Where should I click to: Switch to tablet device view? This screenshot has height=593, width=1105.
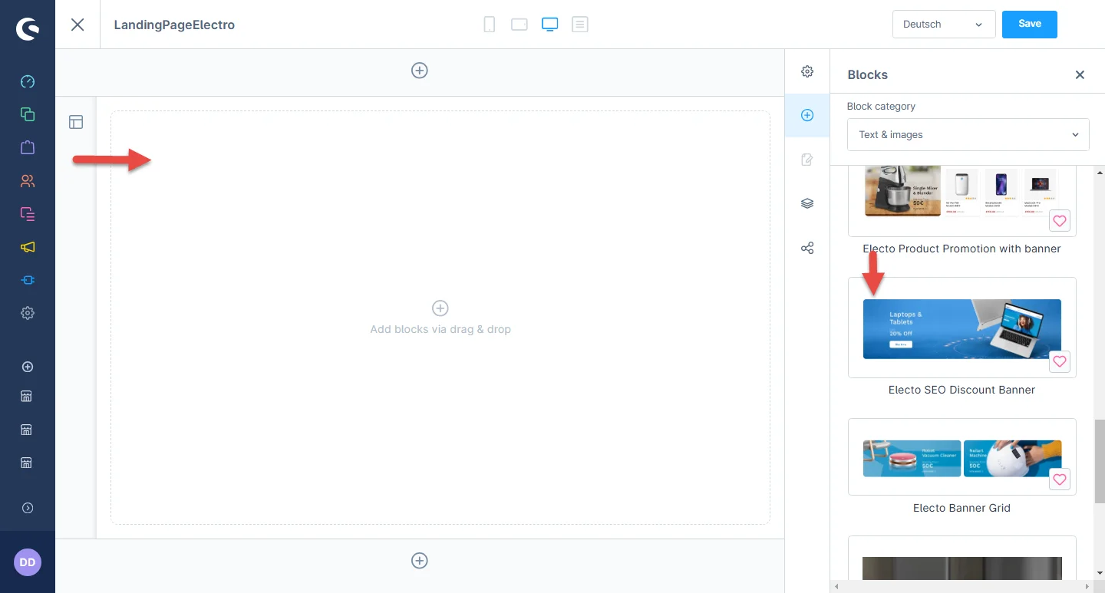point(520,25)
